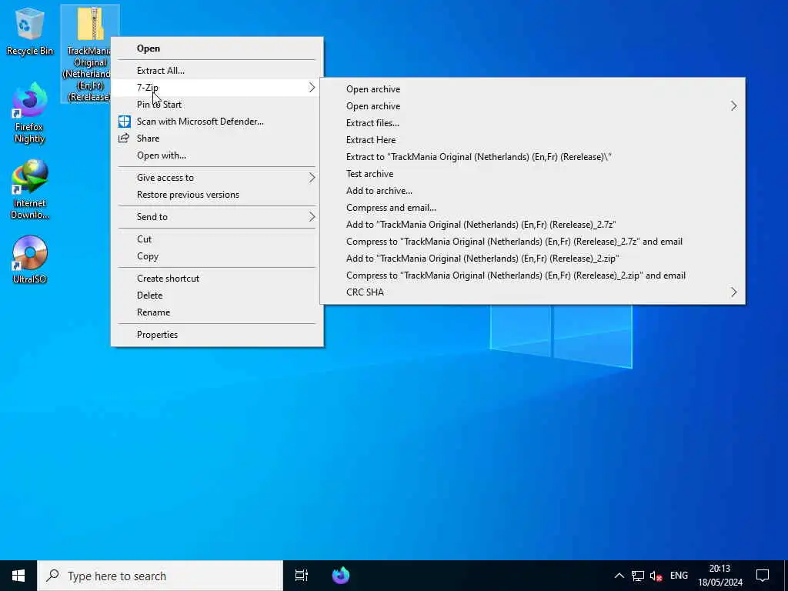
Task: Select the UltraISO desktop shortcut
Action: click(29, 259)
